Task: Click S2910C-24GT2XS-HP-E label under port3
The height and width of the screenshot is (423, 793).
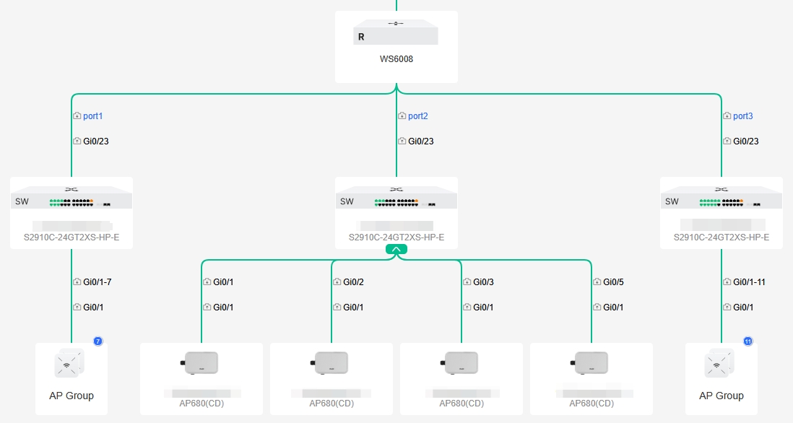Action: coord(721,237)
